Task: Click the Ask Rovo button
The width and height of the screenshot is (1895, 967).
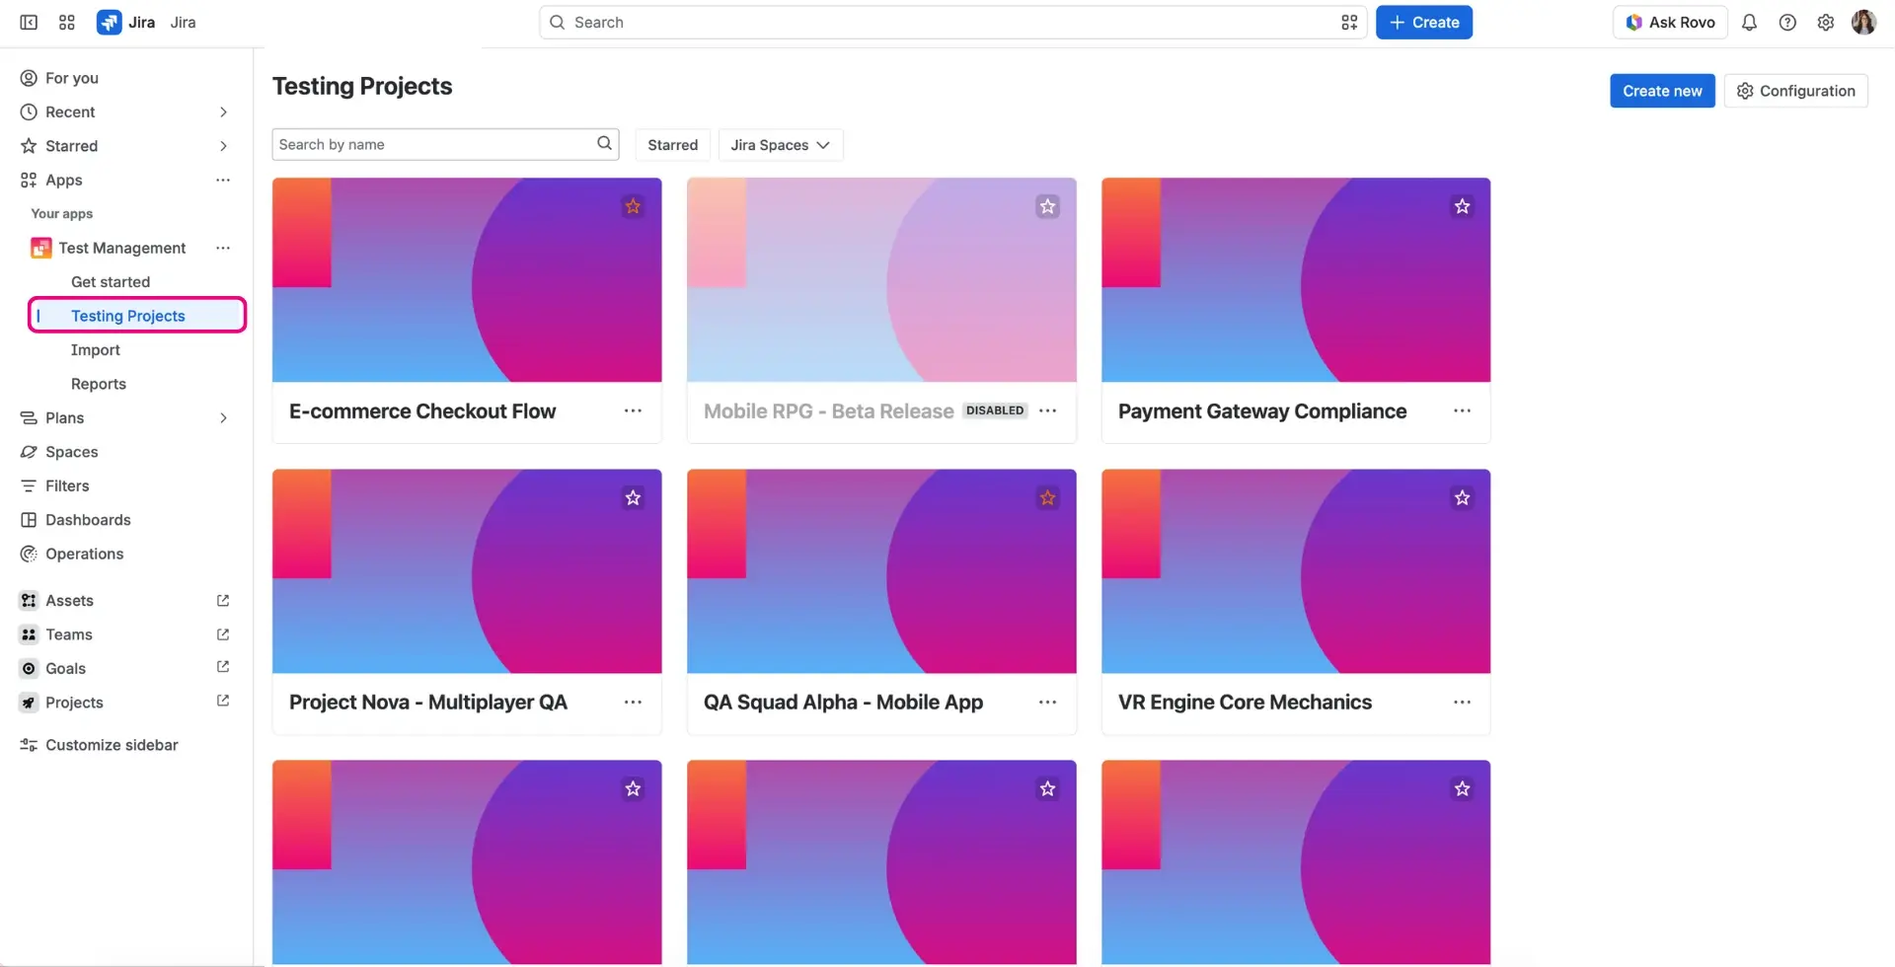Action: click(1670, 22)
